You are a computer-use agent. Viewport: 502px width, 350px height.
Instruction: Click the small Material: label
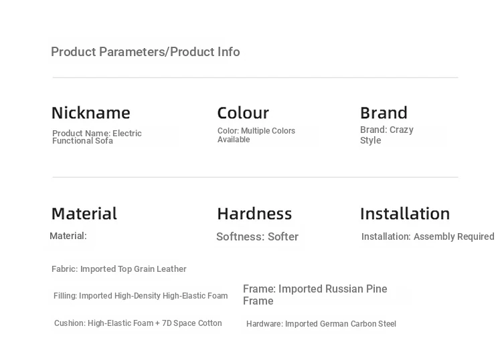point(68,236)
